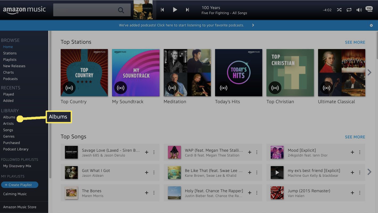Open the podcasts banner arrow
378x213 pixels.
(x=253, y=25)
